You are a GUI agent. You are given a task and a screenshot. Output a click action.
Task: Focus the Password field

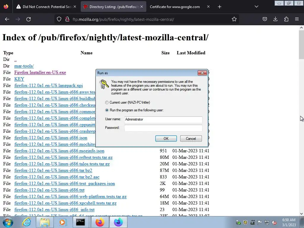tap(163, 128)
